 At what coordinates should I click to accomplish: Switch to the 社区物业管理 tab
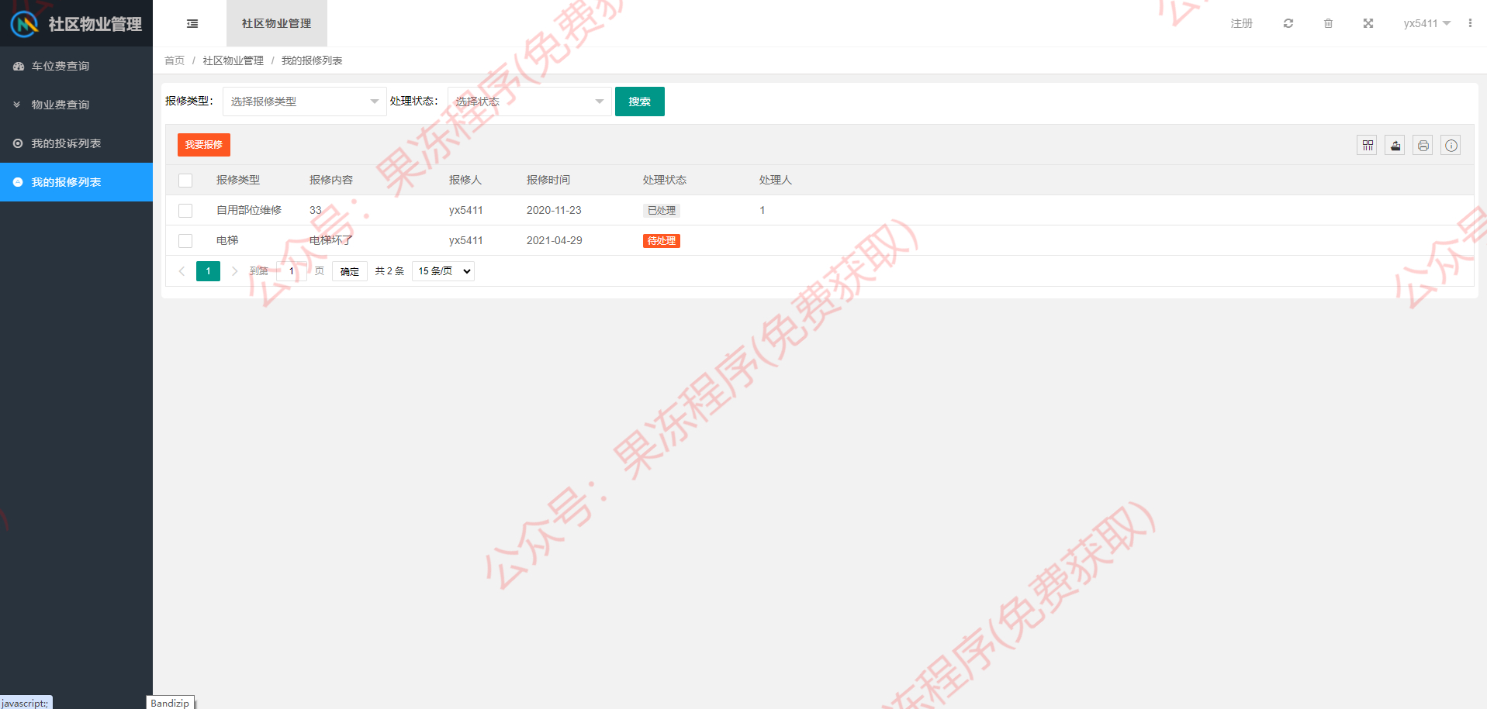[277, 23]
